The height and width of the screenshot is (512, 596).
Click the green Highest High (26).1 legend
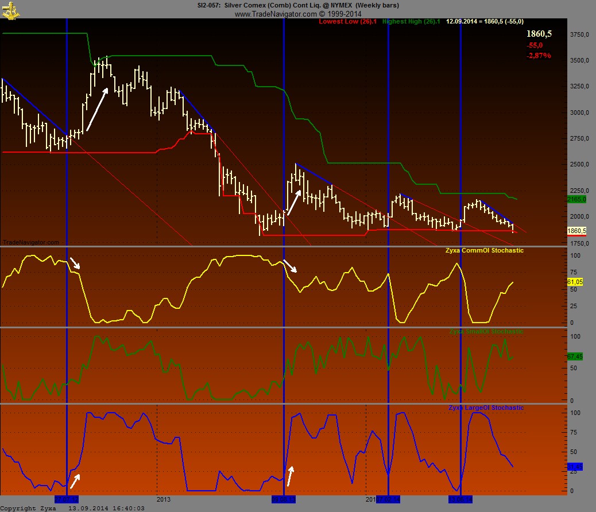[x=411, y=22]
